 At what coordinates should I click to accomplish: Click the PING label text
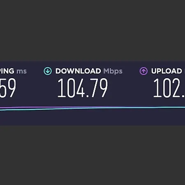pos(7,71)
